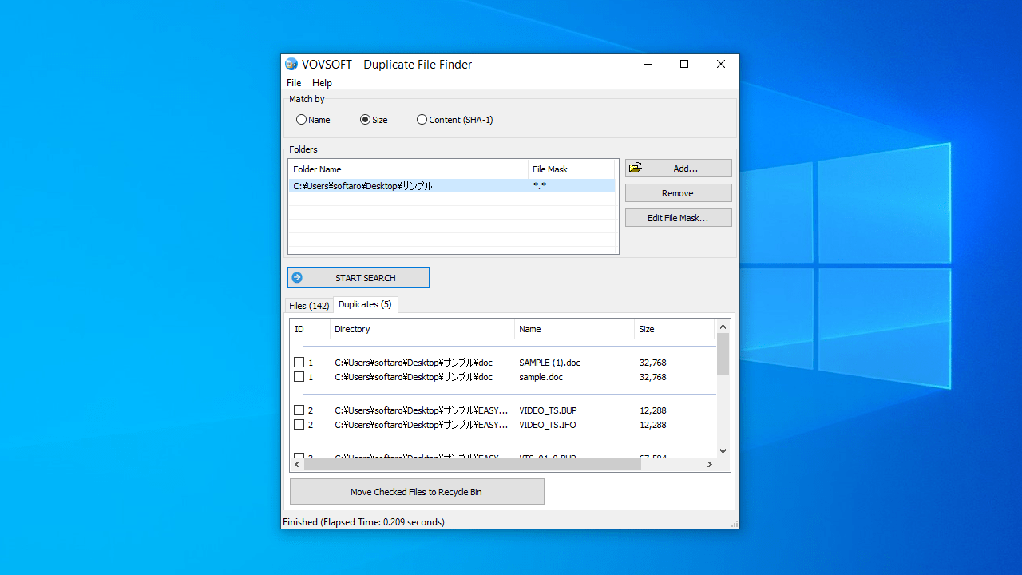Click the Directory column header

(422, 329)
